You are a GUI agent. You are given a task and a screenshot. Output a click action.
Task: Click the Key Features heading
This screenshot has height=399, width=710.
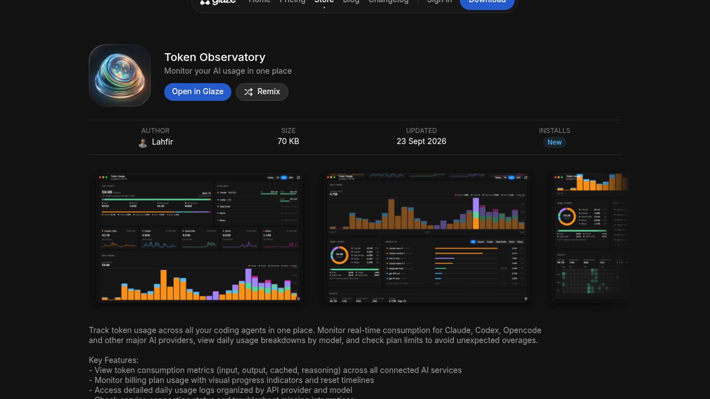pos(114,360)
